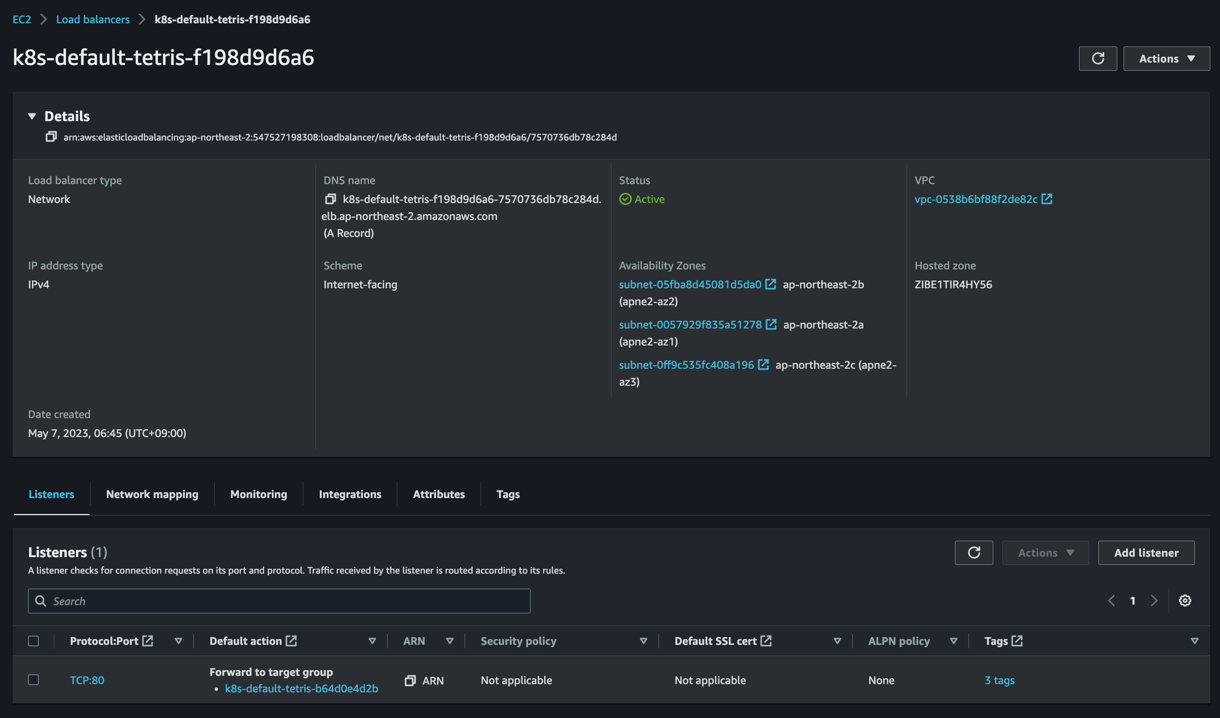Screen dimensions: 1220x718
Task: Copy the load balancer ARN icon
Action: point(51,137)
